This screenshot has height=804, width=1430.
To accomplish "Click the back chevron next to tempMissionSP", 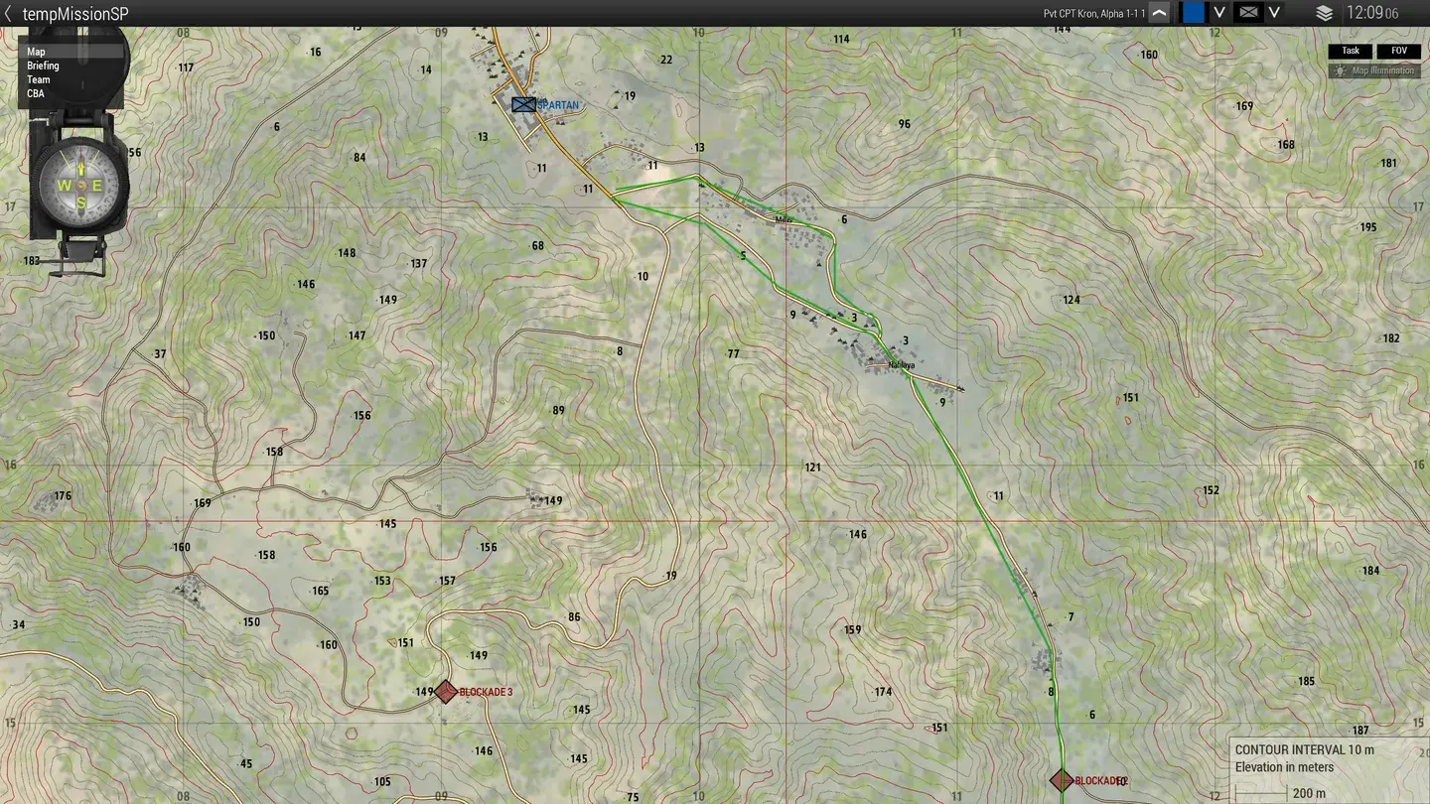I will (10, 13).
